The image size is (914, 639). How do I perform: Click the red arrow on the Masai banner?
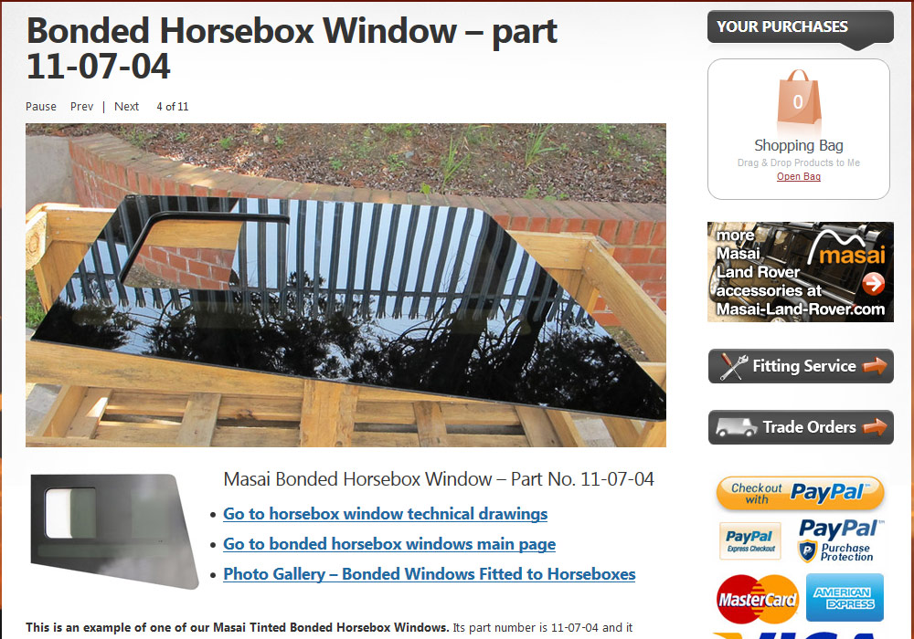click(x=873, y=283)
